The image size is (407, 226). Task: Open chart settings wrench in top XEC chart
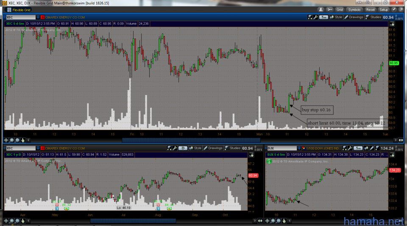(315, 17)
